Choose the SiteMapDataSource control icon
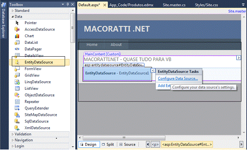This screenshot has width=247, height=157. click(17, 115)
